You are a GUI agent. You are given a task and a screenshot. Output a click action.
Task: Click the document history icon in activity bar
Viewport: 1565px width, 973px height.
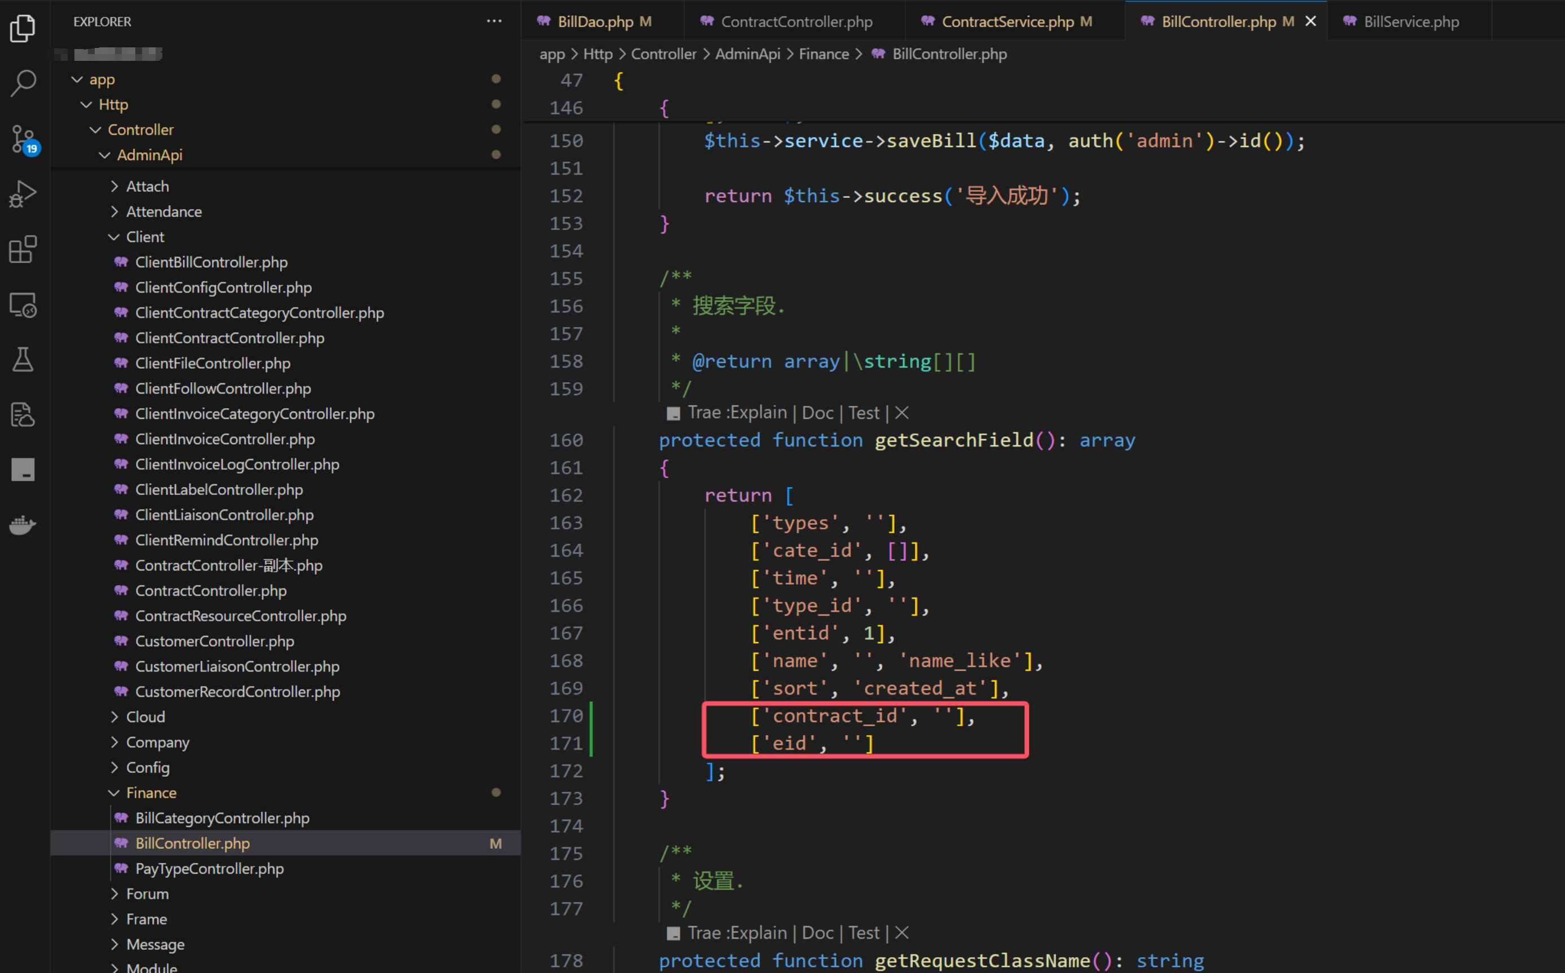click(x=23, y=415)
